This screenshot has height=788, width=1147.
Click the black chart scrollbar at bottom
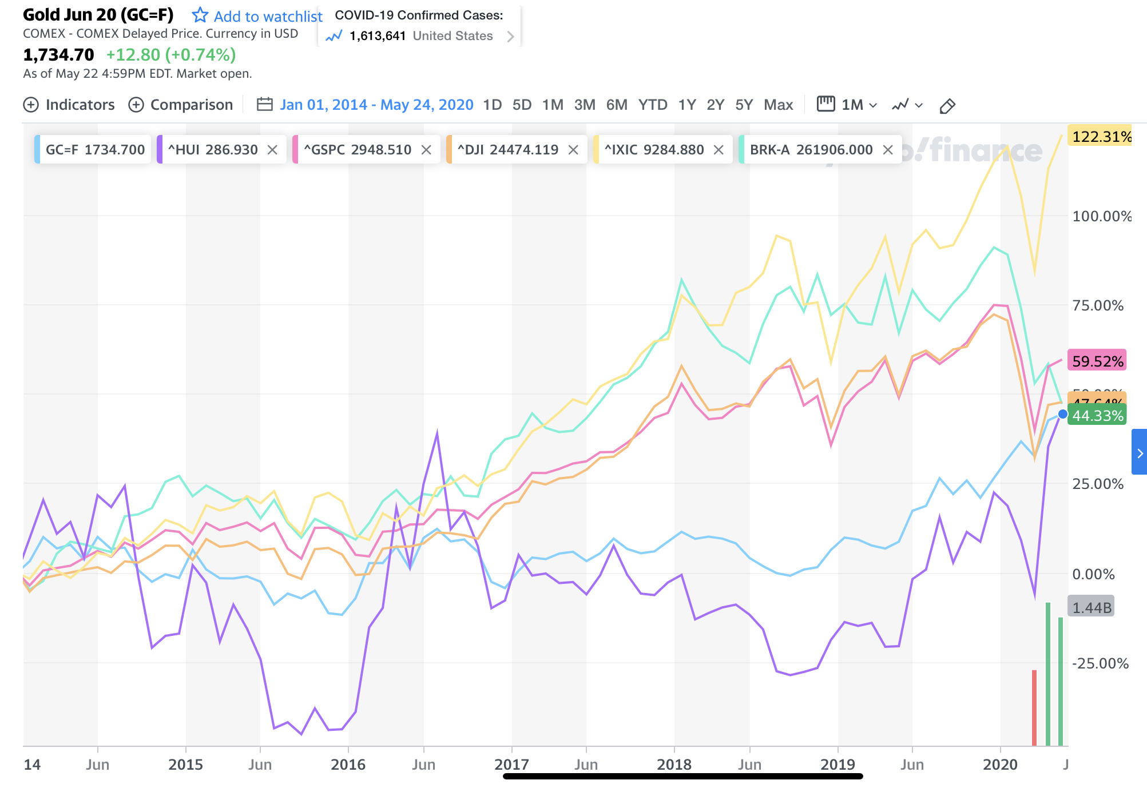pyautogui.click(x=682, y=776)
